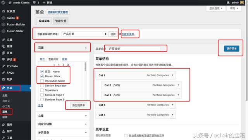Image resolution: width=248 pixels, height=140 pixels.
Task: Click the FAQs pin icon
Action: [3, 73]
